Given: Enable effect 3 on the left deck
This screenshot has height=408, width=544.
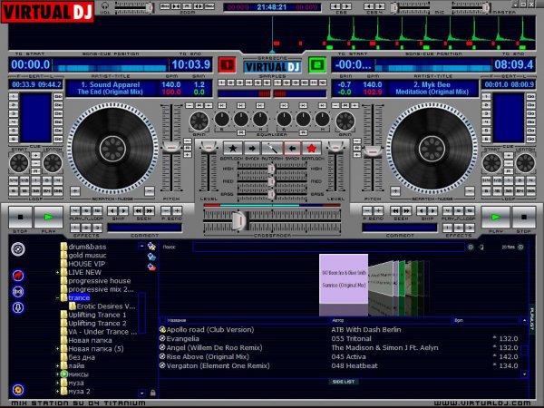Looking at the screenshot, I should click(98, 228).
